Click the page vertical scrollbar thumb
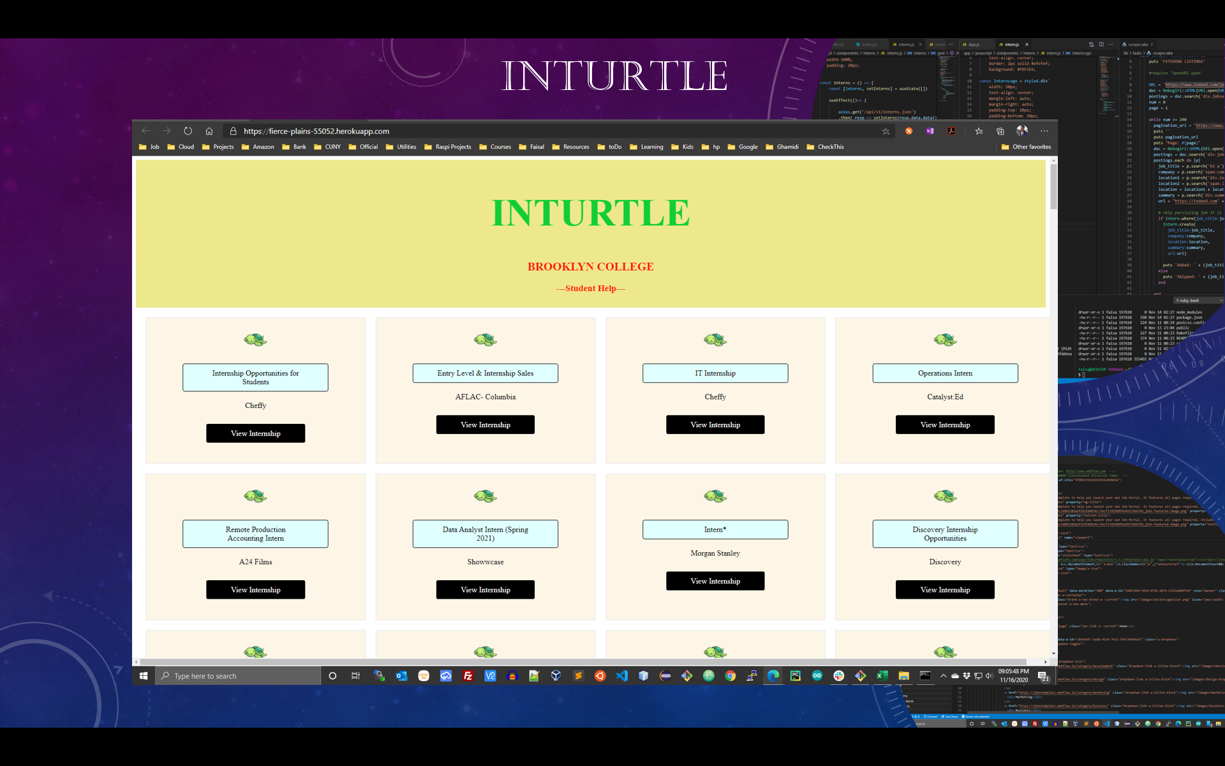Image resolution: width=1225 pixels, height=766 pixels. pos(1053,186)
